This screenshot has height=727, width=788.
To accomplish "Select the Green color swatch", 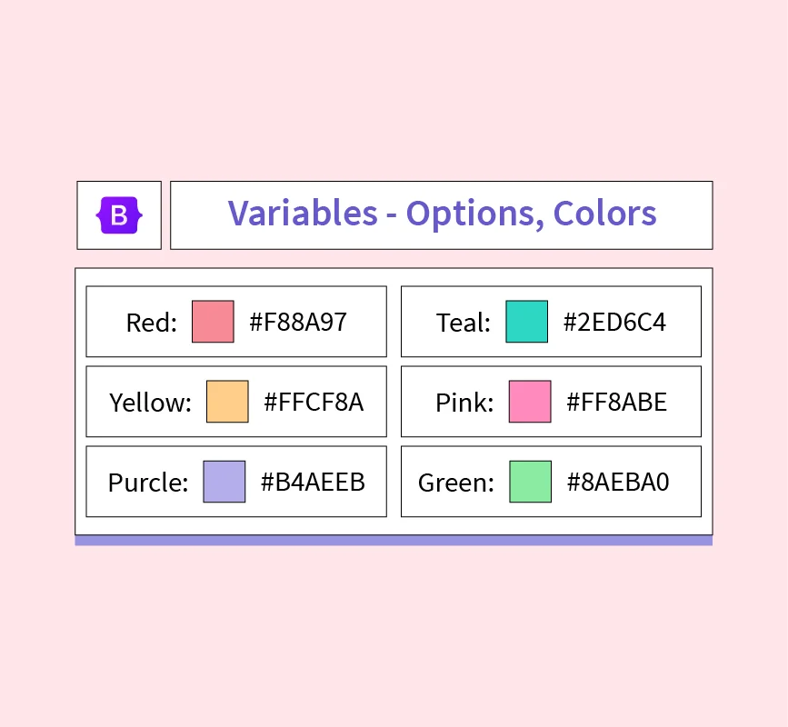I will coord(530,482).
